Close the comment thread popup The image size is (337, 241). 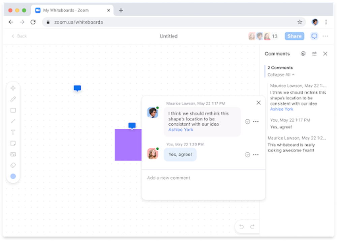[x=258, y=103]
